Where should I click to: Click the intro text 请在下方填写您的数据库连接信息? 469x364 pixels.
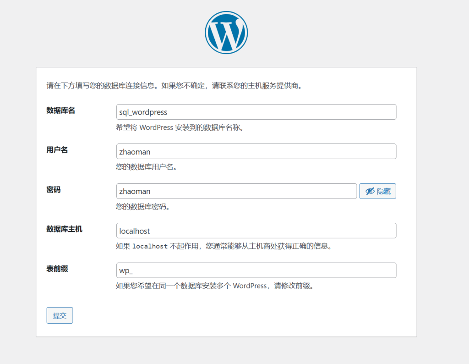(175, 86)
